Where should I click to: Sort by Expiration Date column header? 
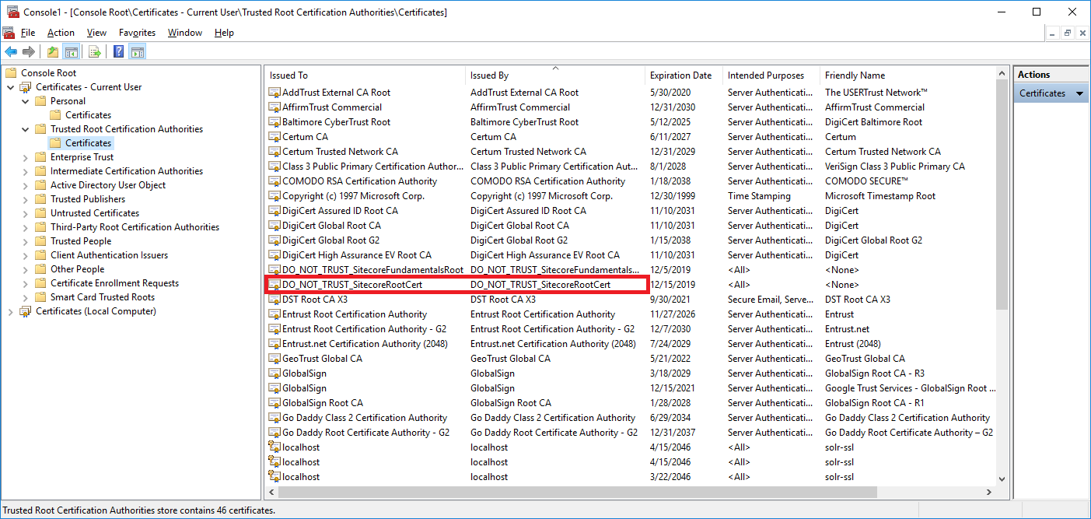click(x=680, y=75)
